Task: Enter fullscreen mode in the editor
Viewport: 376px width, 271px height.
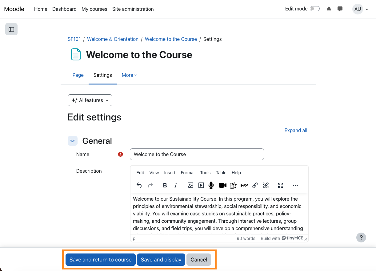Action: [281, 185]
